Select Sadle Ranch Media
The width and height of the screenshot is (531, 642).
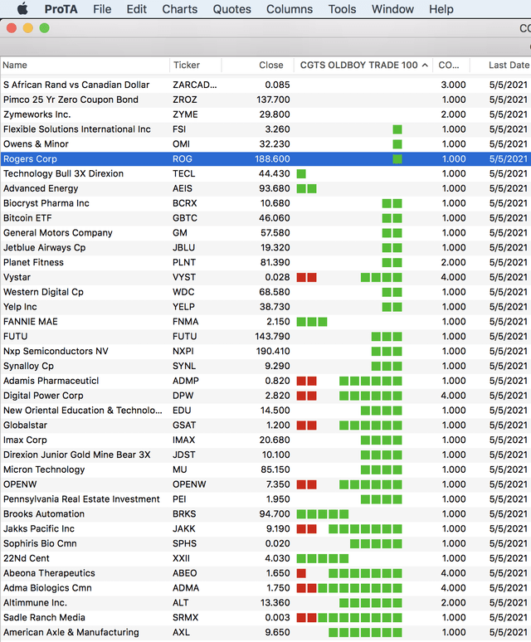tap(265, 617)
